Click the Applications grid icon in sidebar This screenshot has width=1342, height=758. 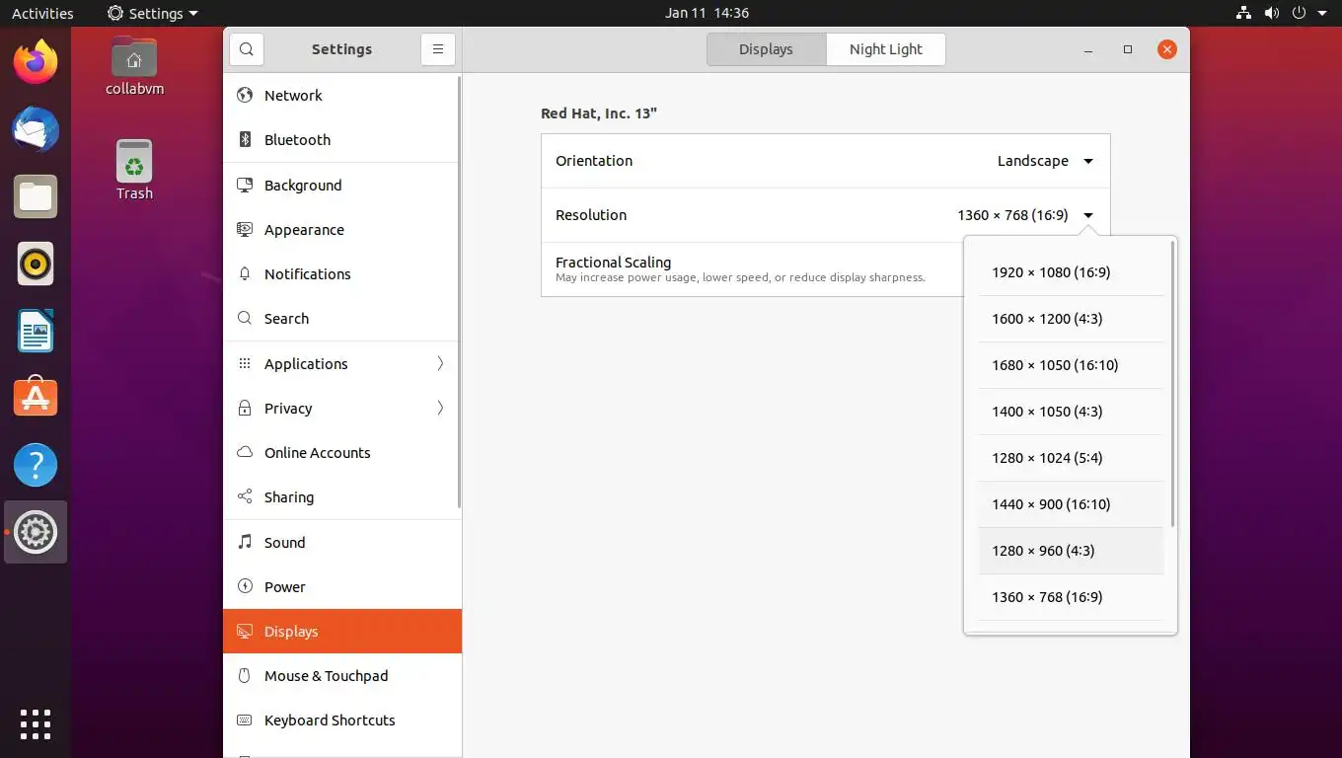click(245, 364)
